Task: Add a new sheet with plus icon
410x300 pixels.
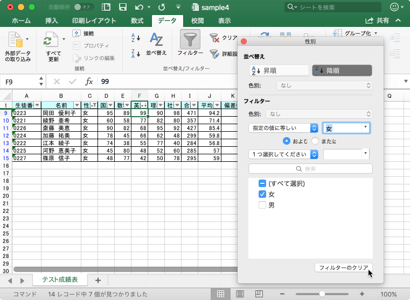Action: (x=98, y=281)
